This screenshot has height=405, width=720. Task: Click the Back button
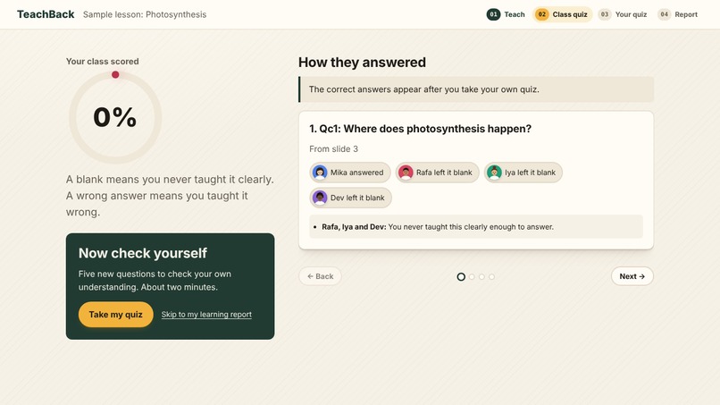320,276
